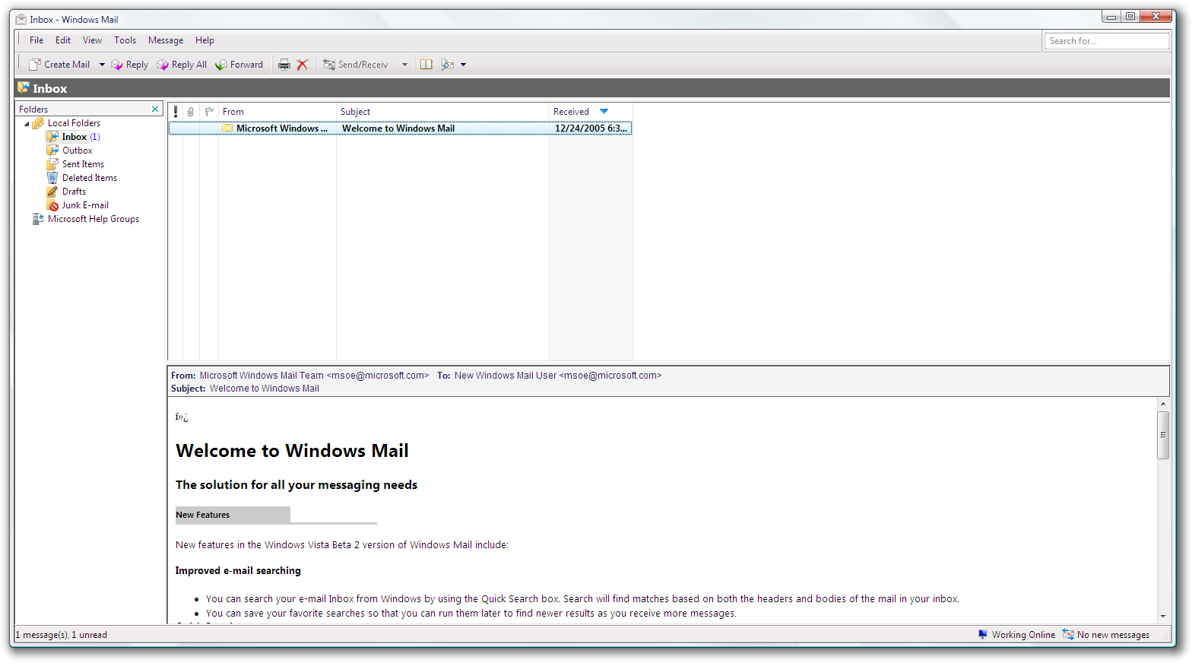Open the Drafts folder
The height and width of the screenshot is (663, 1192).
click(74, 192)
